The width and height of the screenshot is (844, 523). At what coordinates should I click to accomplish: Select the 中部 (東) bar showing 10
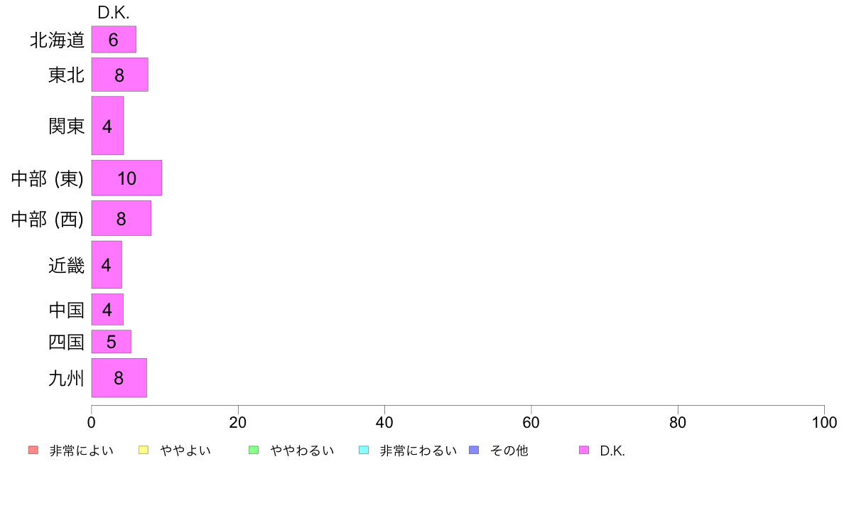coord(126,178)
